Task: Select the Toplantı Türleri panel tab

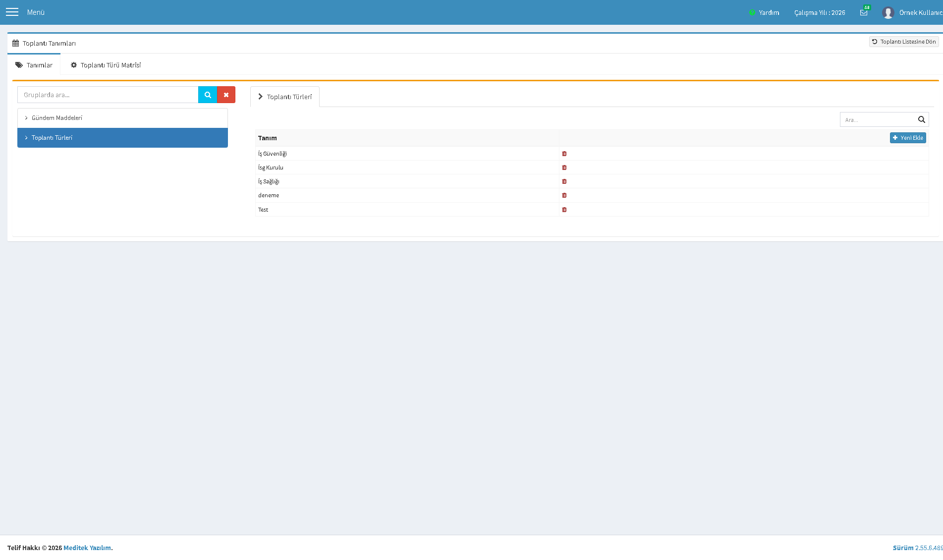Action: click(285, 97)
